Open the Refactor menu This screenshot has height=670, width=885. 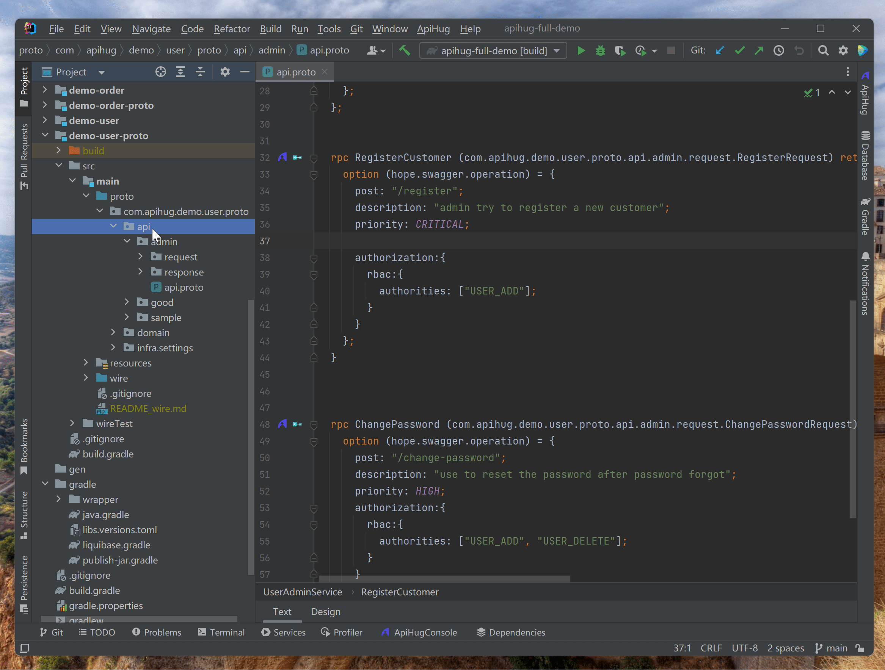tap(232, 29)
